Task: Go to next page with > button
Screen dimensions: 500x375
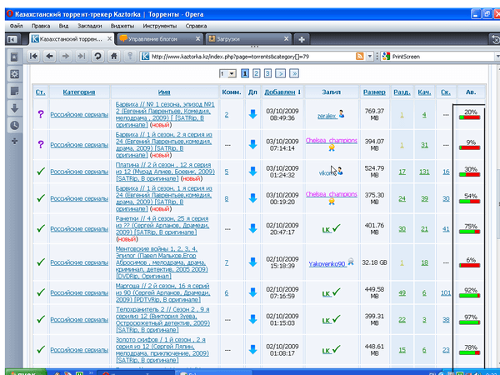Action: click(280, 73)
